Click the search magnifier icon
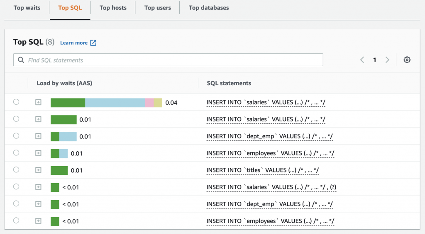 (21, 60)
